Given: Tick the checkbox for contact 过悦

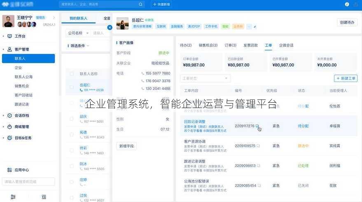Looking at the screenshot, I should pyautogui.click(x=72, y=197).
